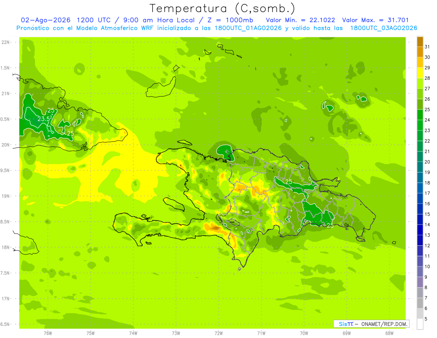Click the "74W" longitude axis label

pyautogui.click(x=133, y=333)
